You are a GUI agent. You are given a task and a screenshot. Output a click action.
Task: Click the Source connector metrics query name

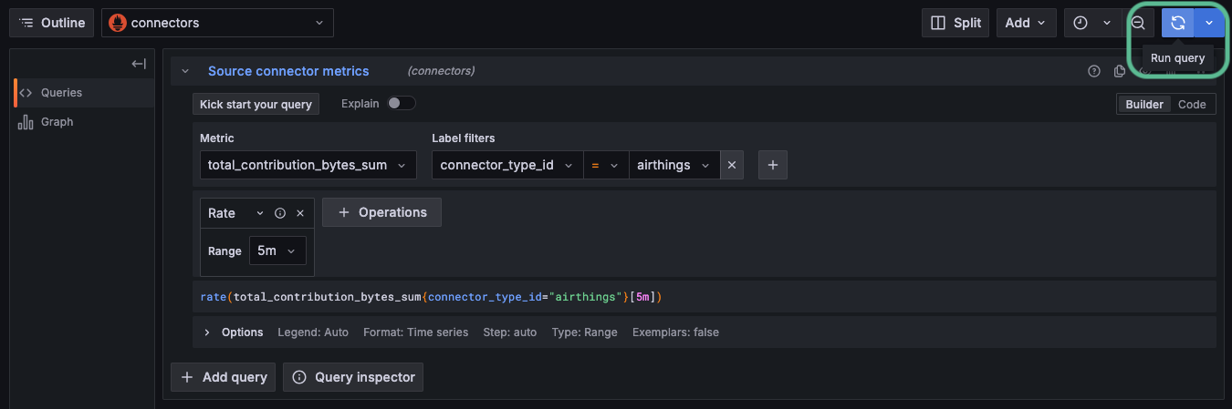288,71
